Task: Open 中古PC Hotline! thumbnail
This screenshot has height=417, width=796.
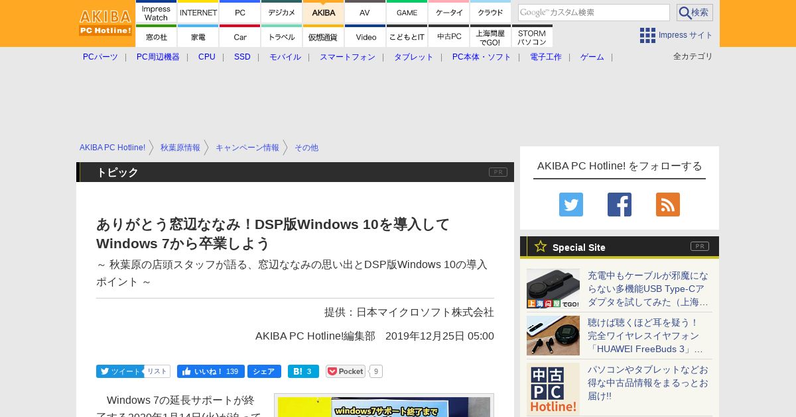Action: (553, 389)
